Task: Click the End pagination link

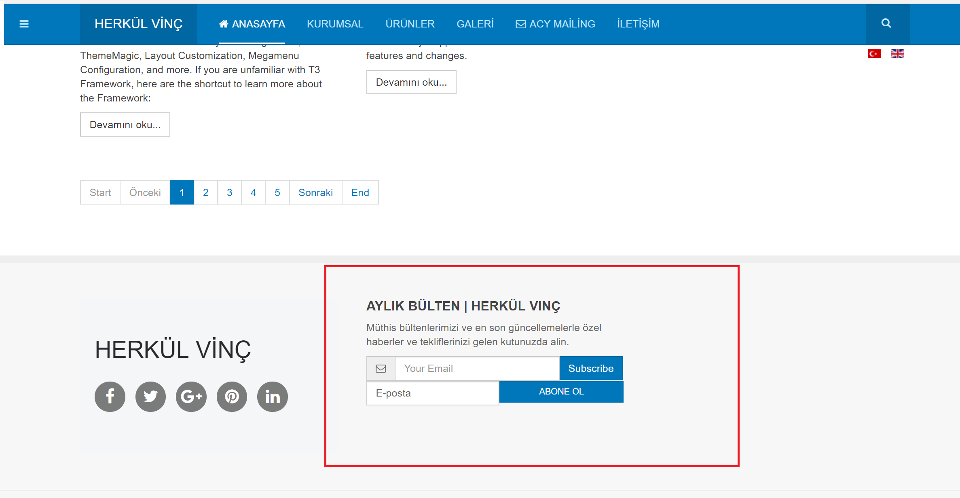Action: click(360, 192)
